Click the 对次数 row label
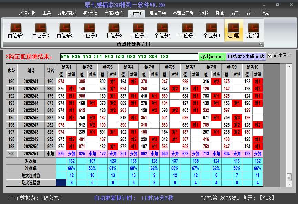298x204 pixels. 31,161
